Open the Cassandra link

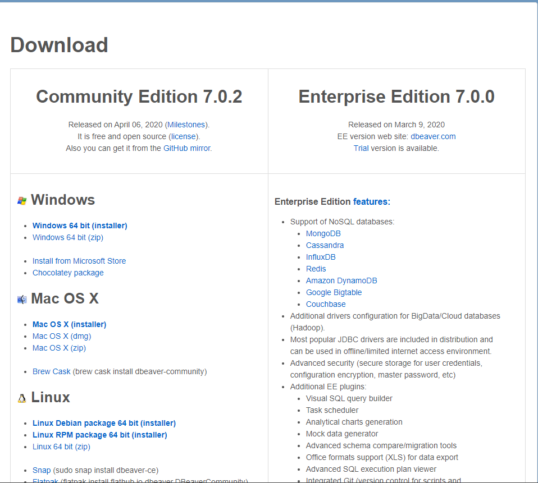325,246
